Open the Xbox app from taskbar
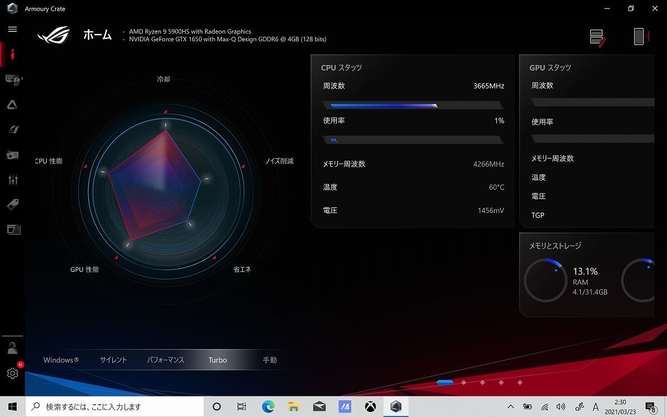 (370, 406)
